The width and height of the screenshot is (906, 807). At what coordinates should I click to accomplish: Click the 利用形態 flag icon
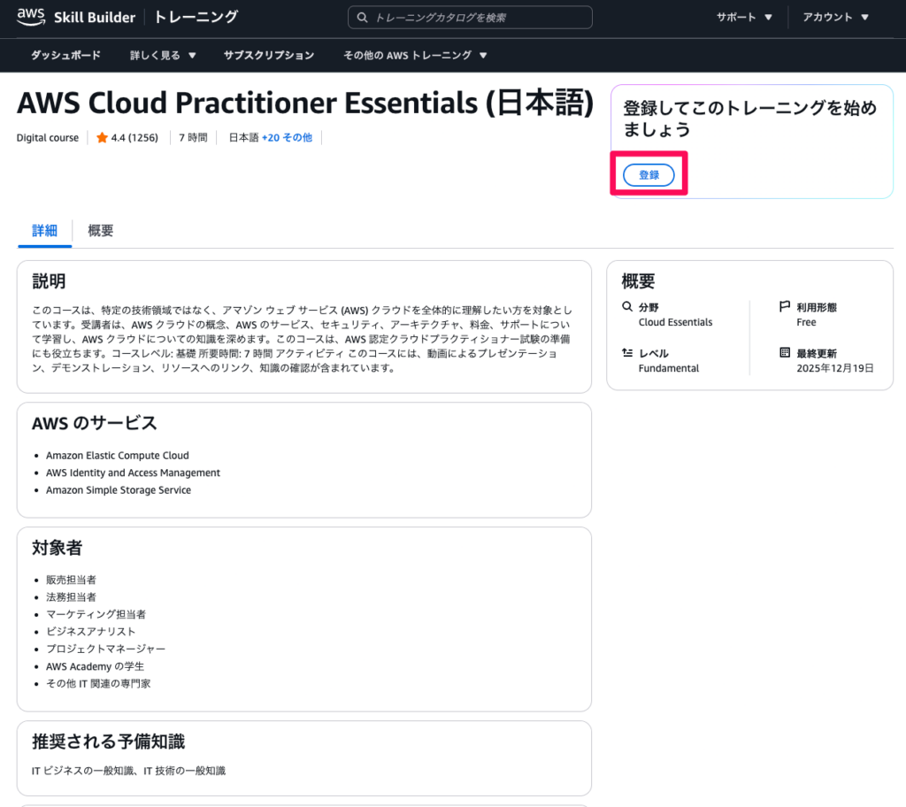tap(784, 307)
